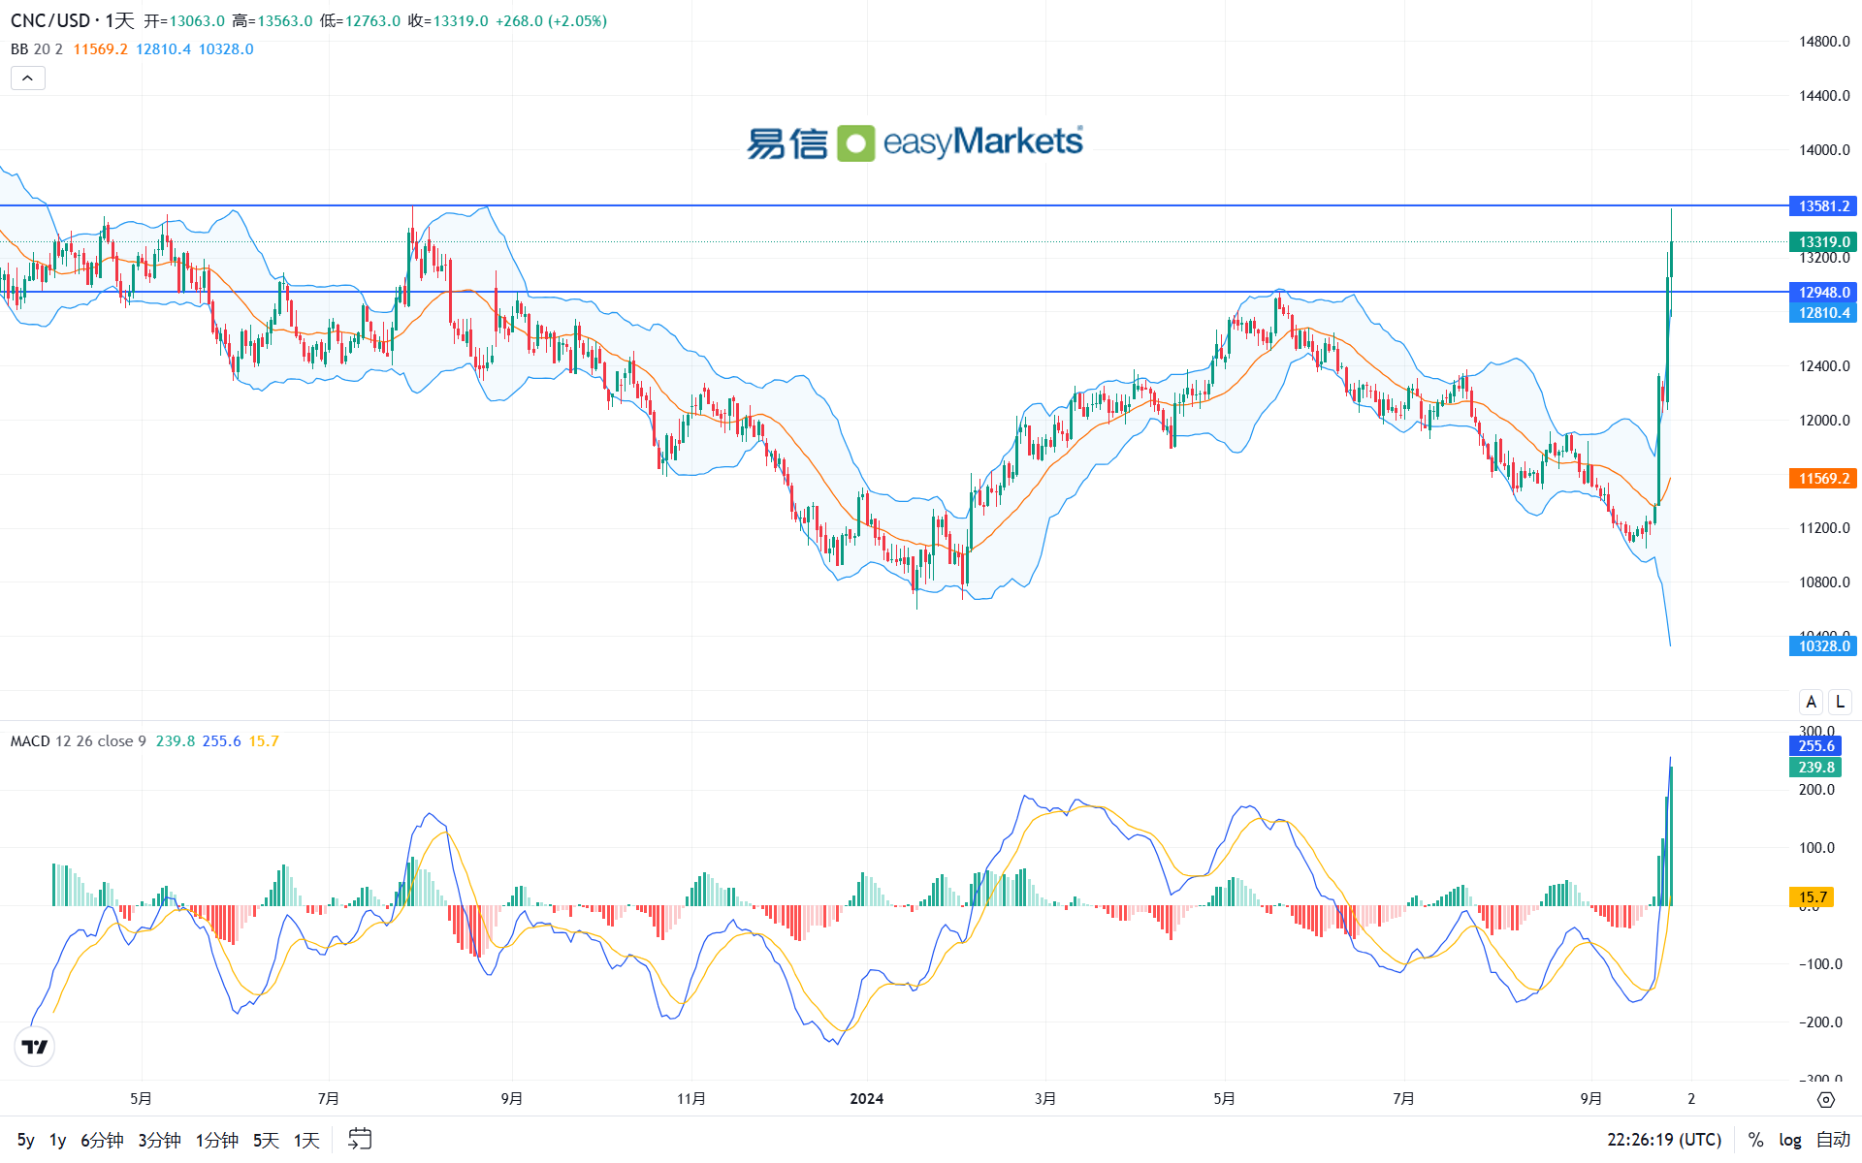Select the 1天 time range

coord(306,1140)
